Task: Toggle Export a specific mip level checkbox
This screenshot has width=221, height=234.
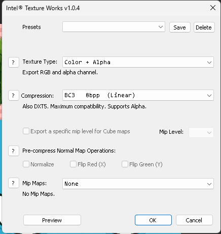Action: (x=26, y=131)
